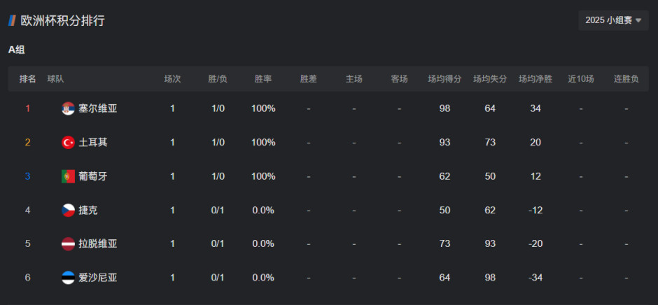Click the striped logo beside 欧洲杯积分排行
The width and height of the screenshot is (658, 305).
[12, 20]
